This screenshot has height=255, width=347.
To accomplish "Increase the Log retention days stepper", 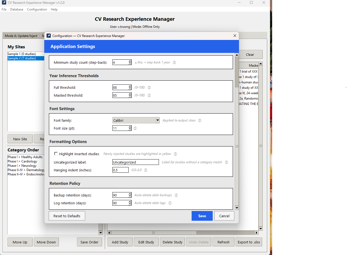I will (x=130, y=202).
